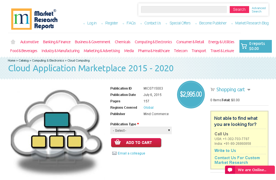Click the envelope icon beside Email a colleague
Image resolution: width=276 pixels, height=180 pixels.
coord(114,153)
